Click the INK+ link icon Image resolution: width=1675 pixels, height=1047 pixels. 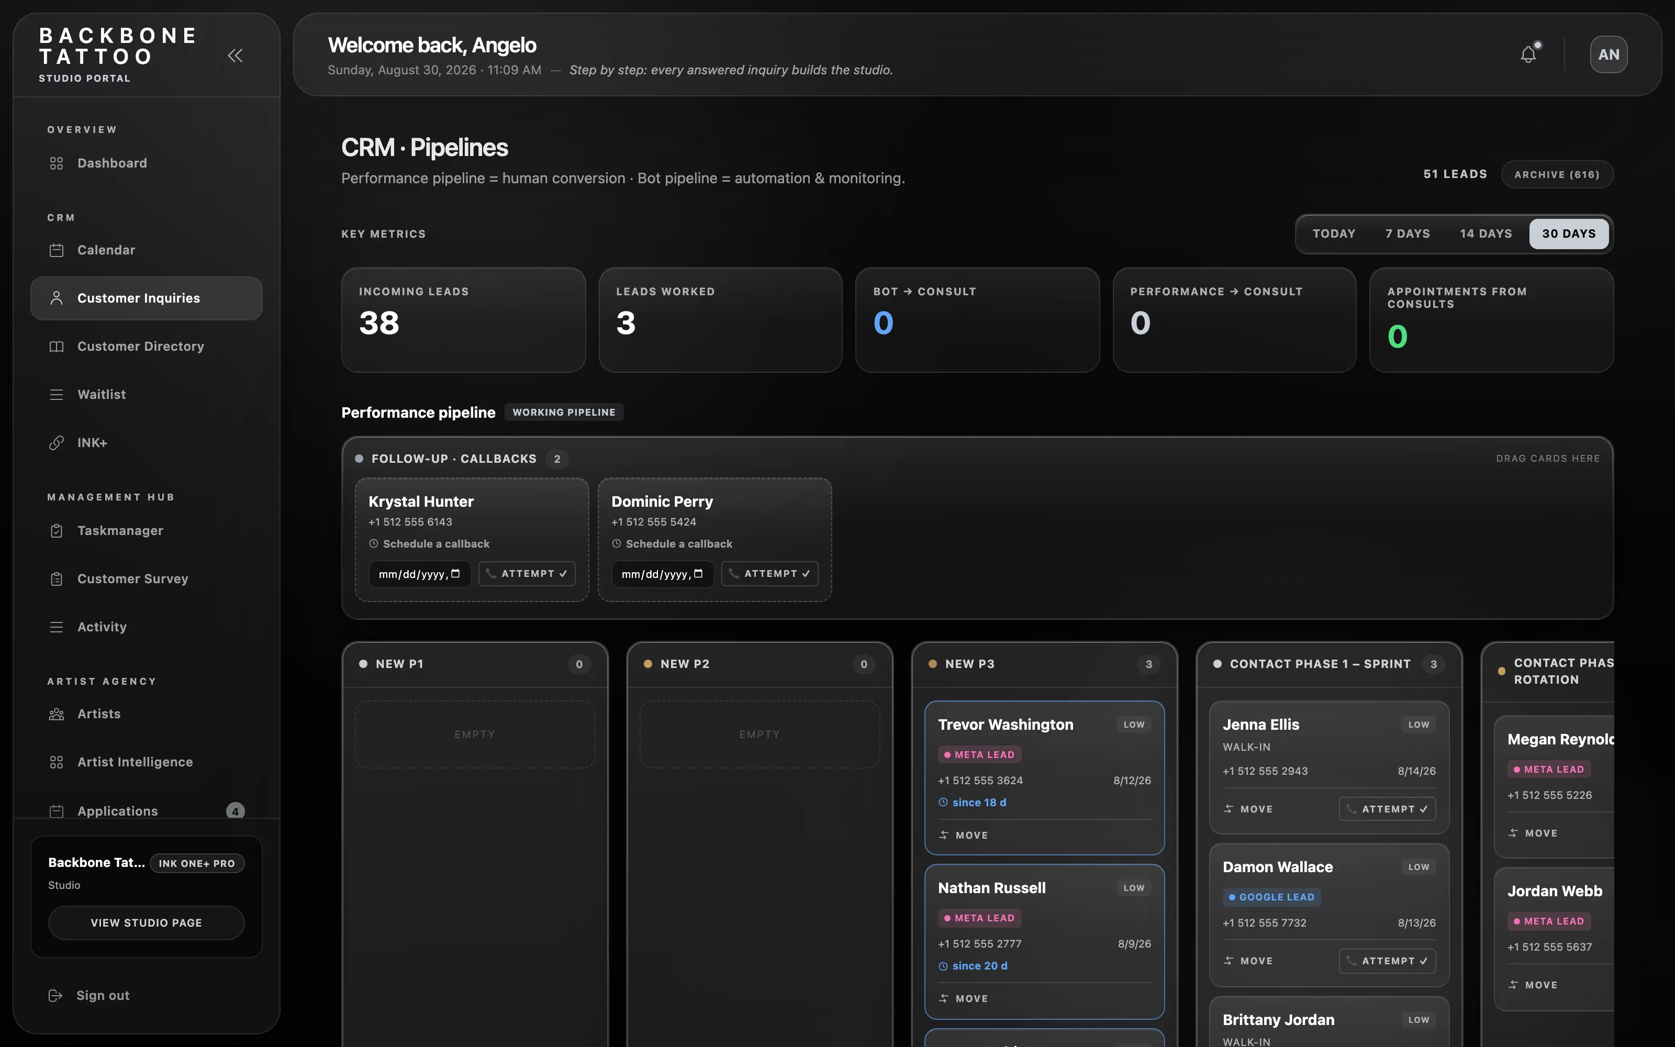click(57, 442)
